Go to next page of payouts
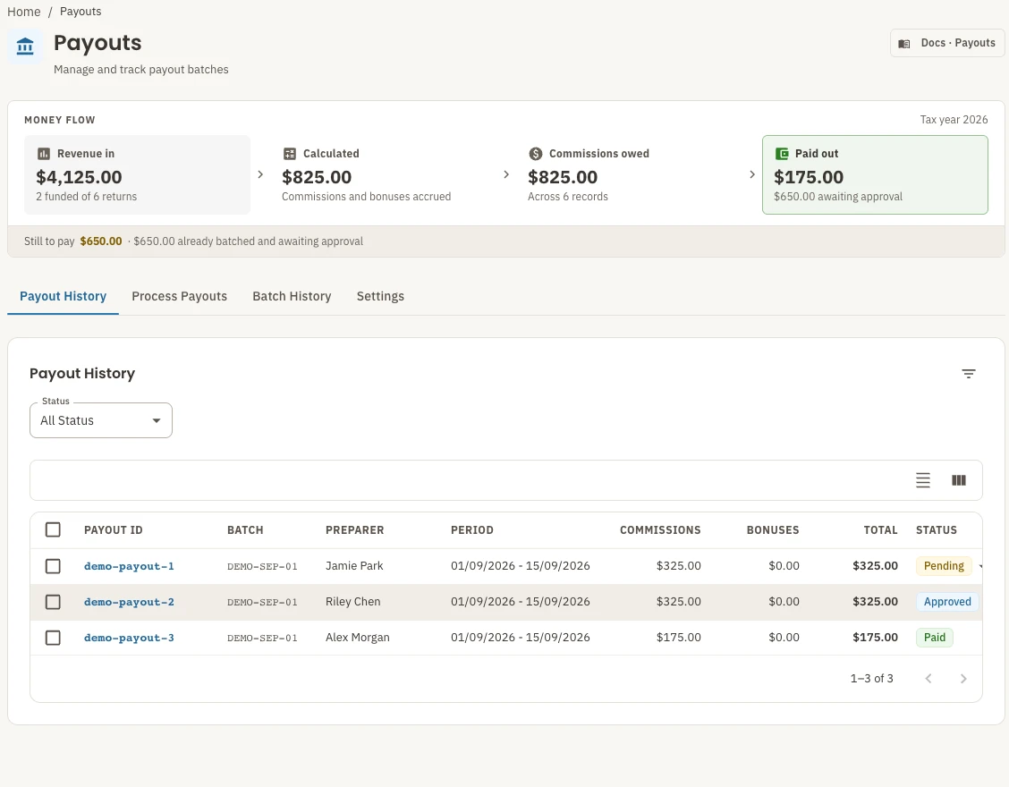1009x787 pixels. point(963,678)
